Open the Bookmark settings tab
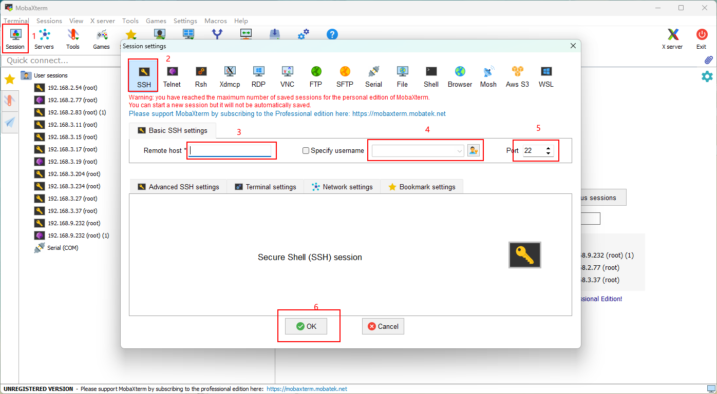717x394 pixels. 422,187
